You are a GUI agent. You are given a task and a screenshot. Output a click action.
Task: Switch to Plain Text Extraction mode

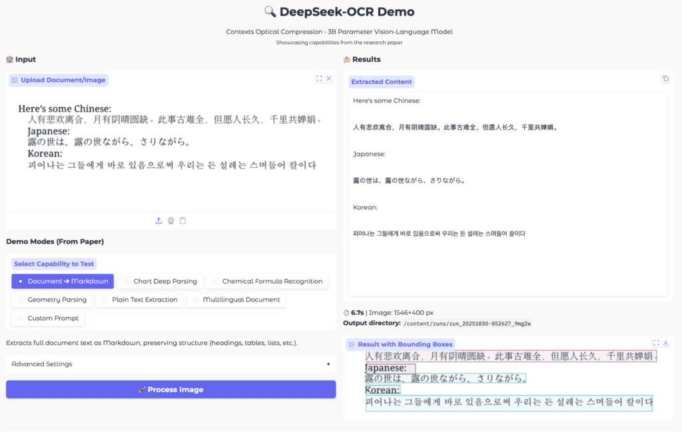click(139, 300)
